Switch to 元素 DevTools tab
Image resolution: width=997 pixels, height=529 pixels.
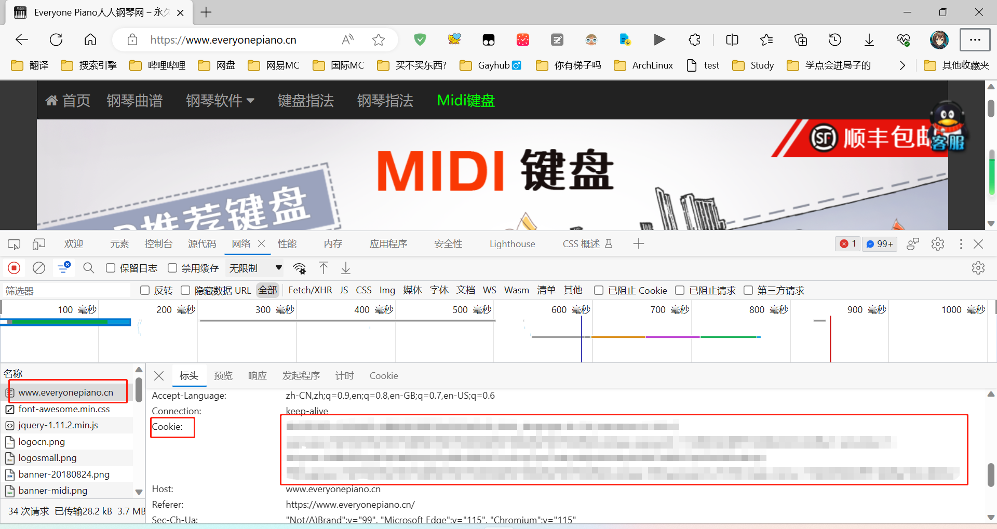[x=119, y=244]
